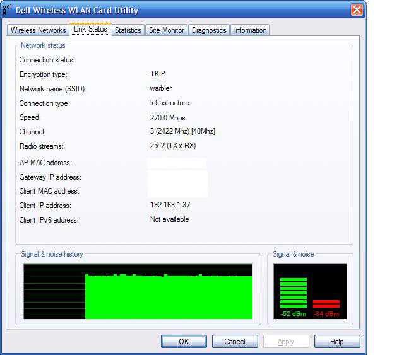
Task: Click the speed value '270.0 Mbps'
Action: (168, 118)
